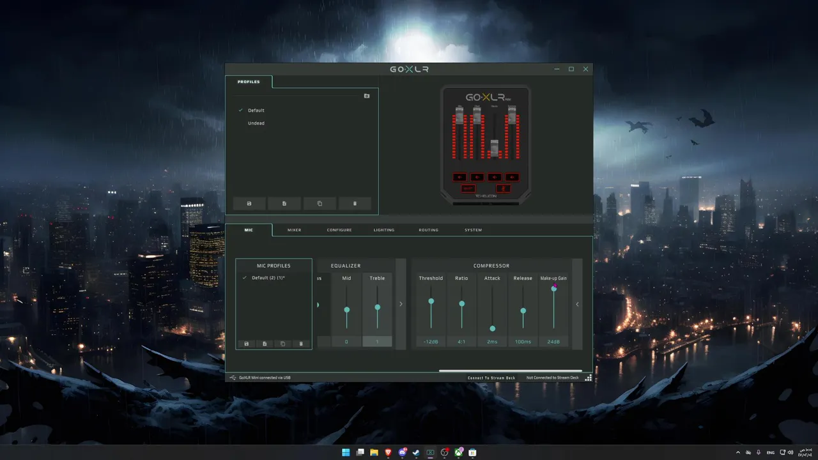Click the Ratio compressor slider handle
Image resolution: width=818 pixels, height=460 pixels.
pos(462,303)
